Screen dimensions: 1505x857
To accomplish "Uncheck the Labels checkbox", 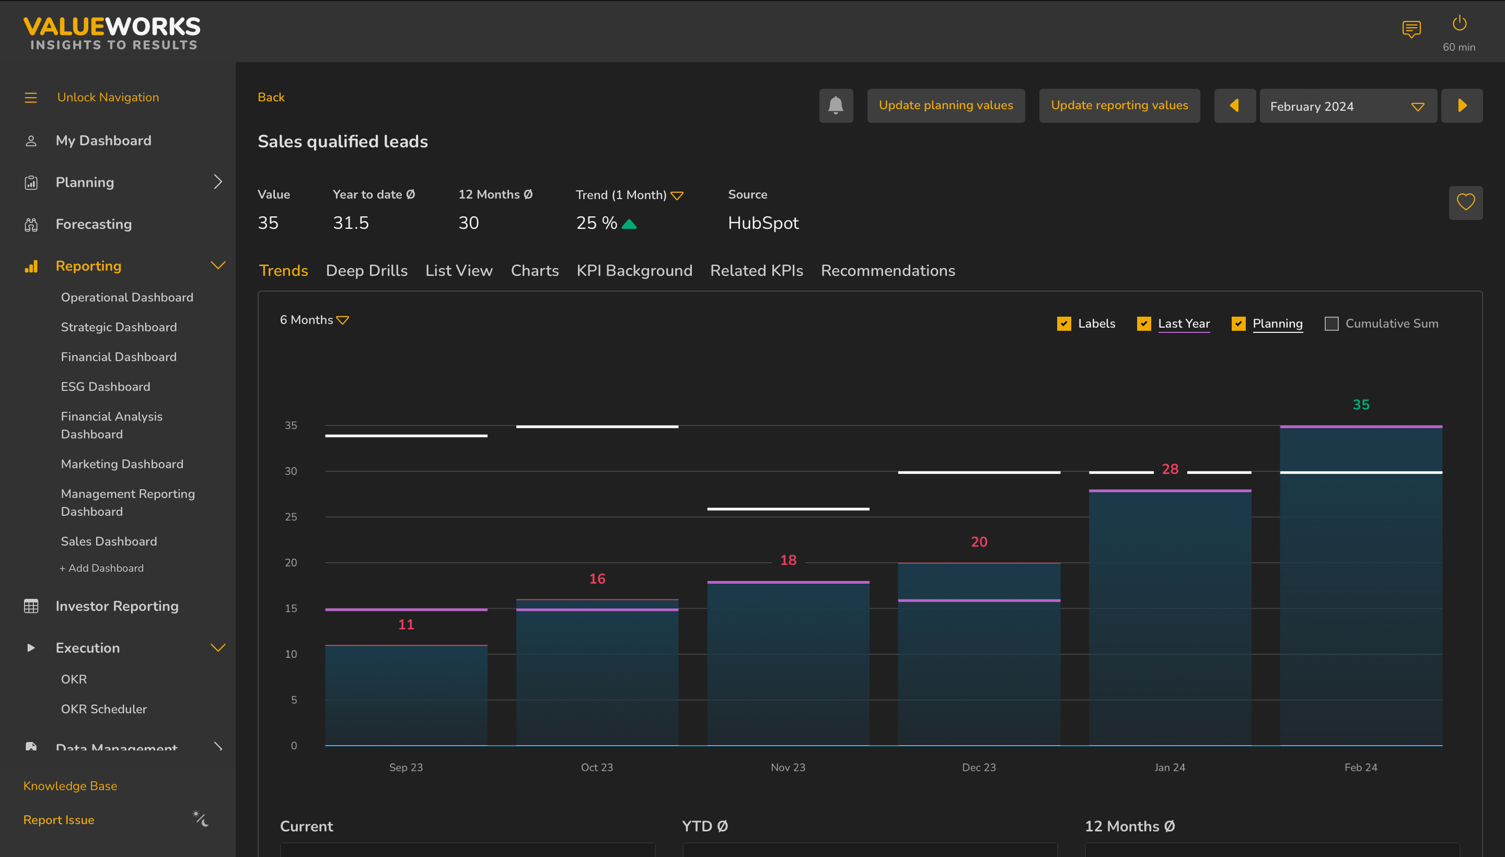I will coord(1063,324).
